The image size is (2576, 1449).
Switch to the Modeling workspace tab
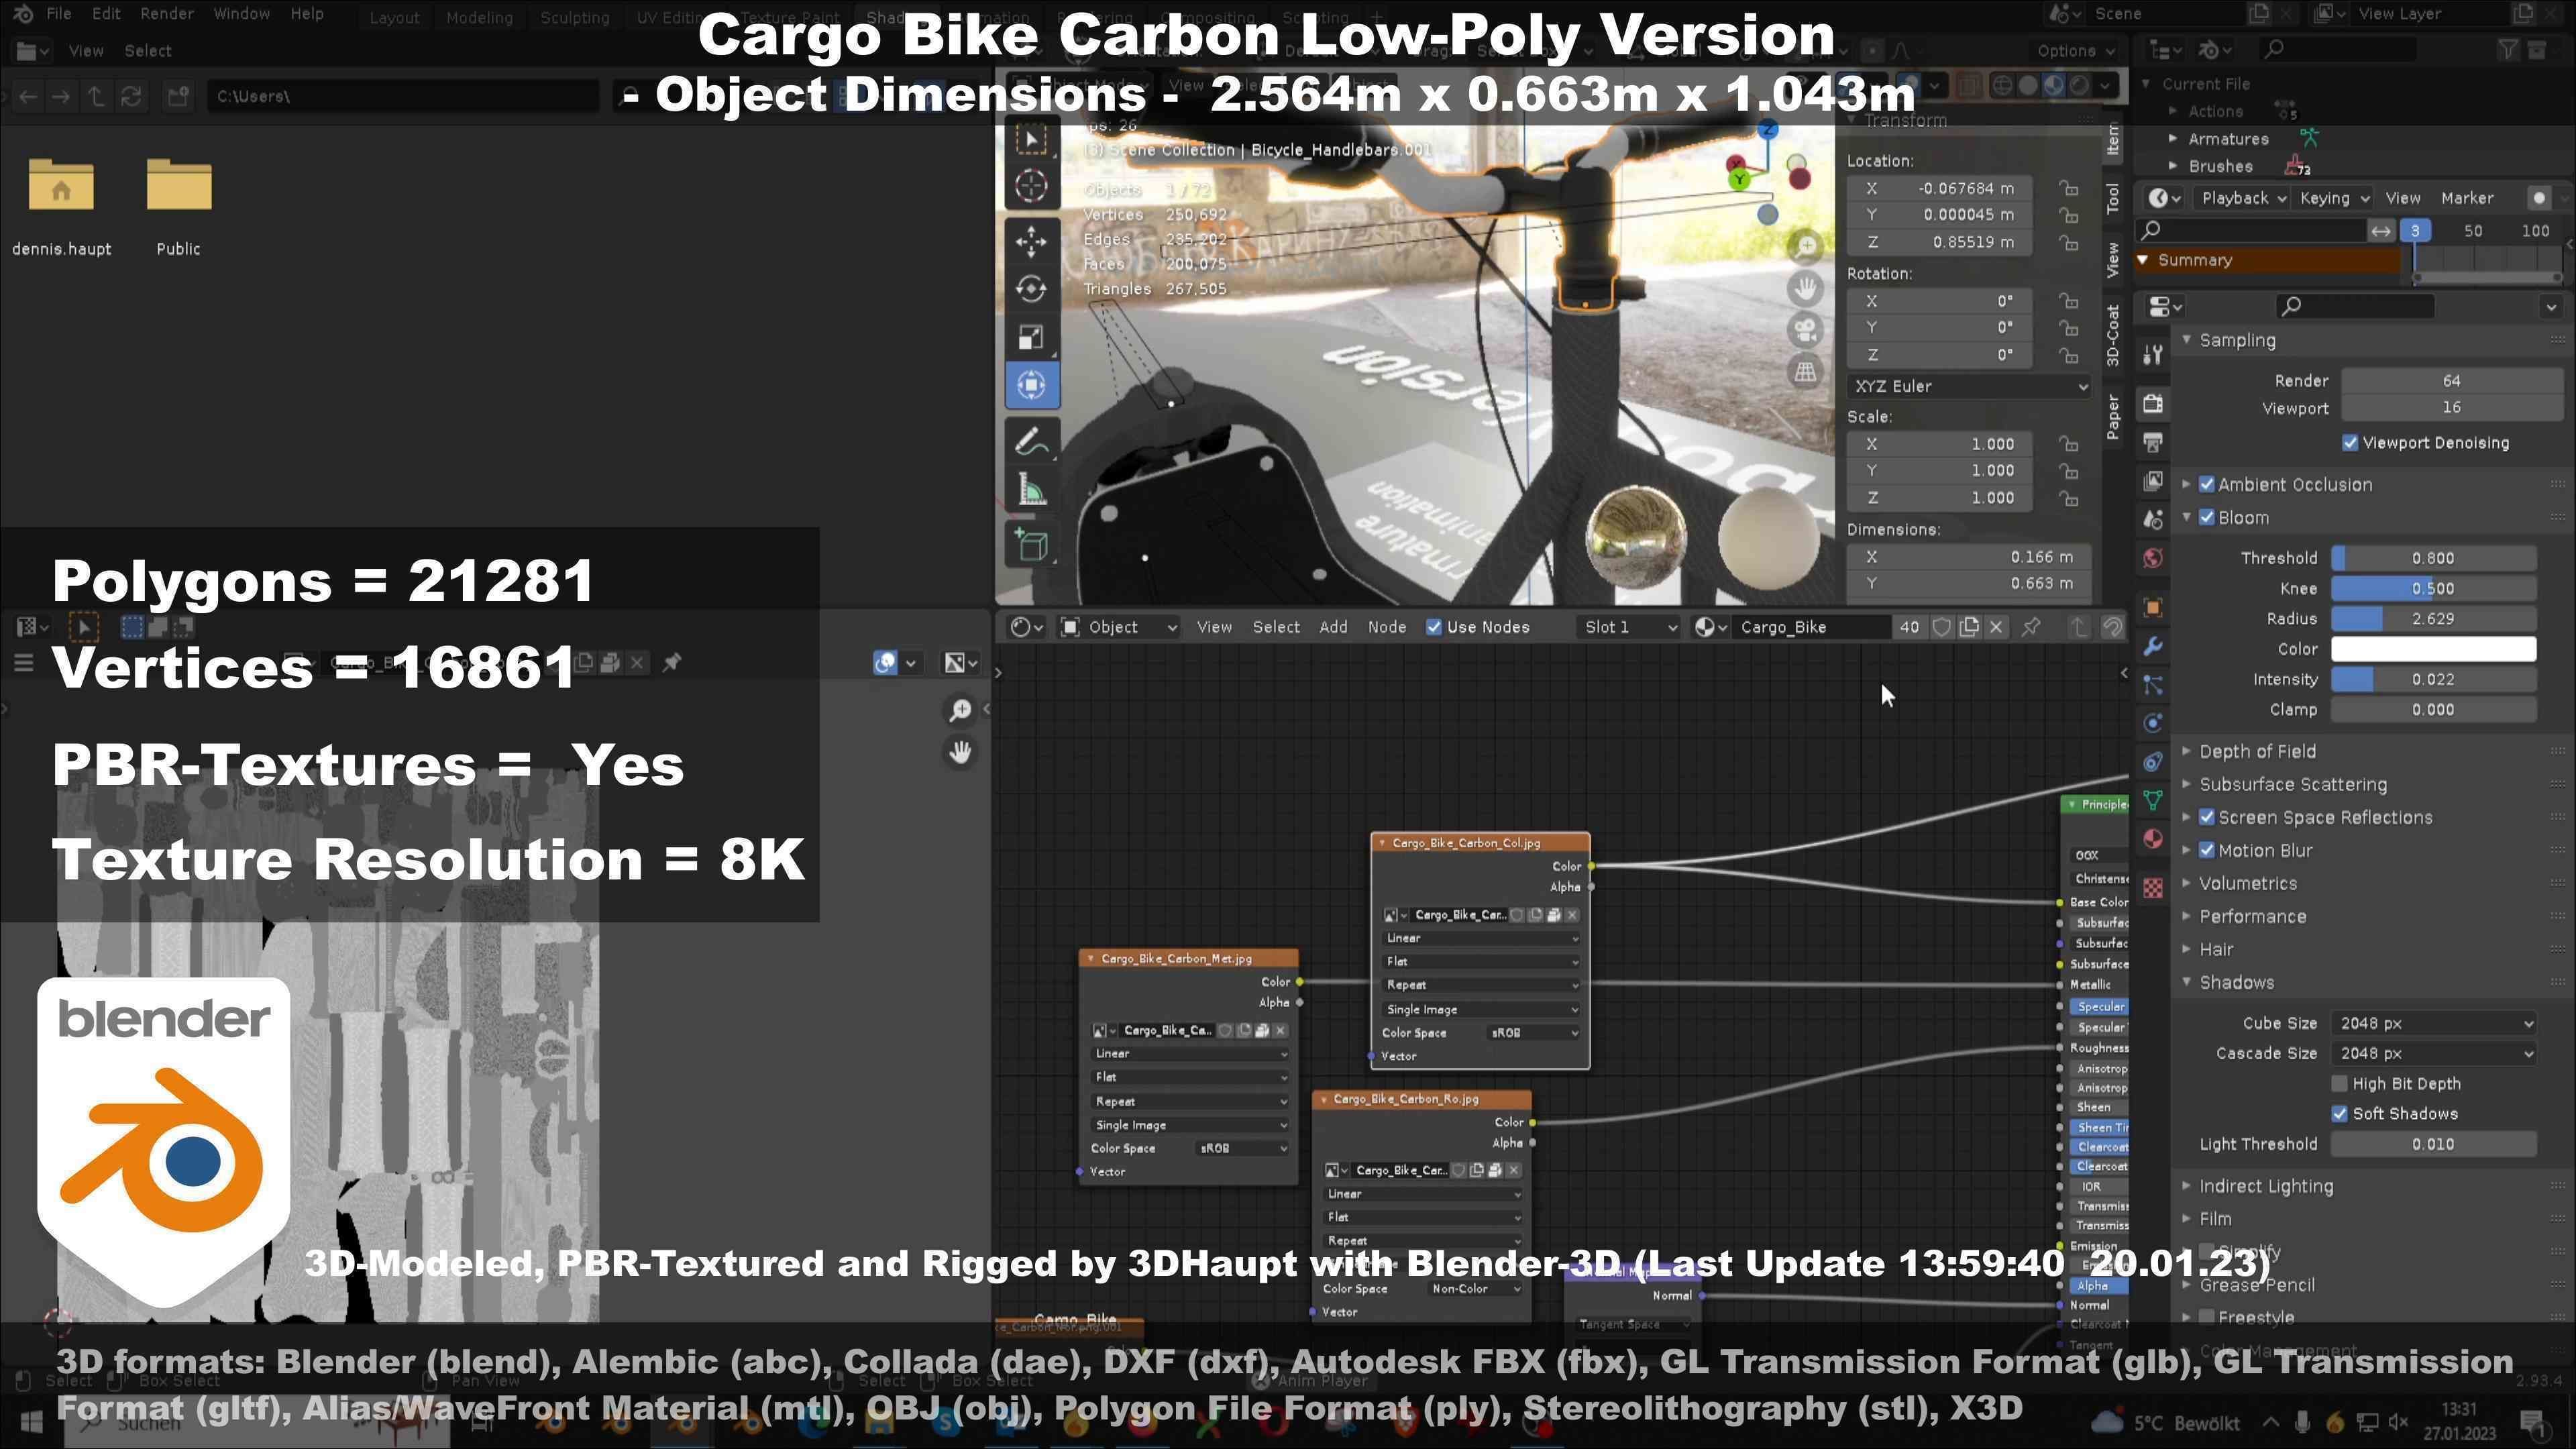pyautogui.click(x=479, y=17)
